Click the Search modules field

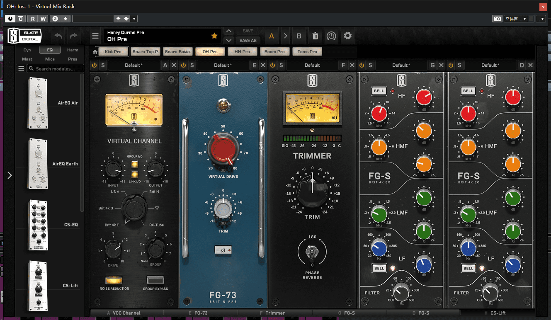click(x=56, y=69)
